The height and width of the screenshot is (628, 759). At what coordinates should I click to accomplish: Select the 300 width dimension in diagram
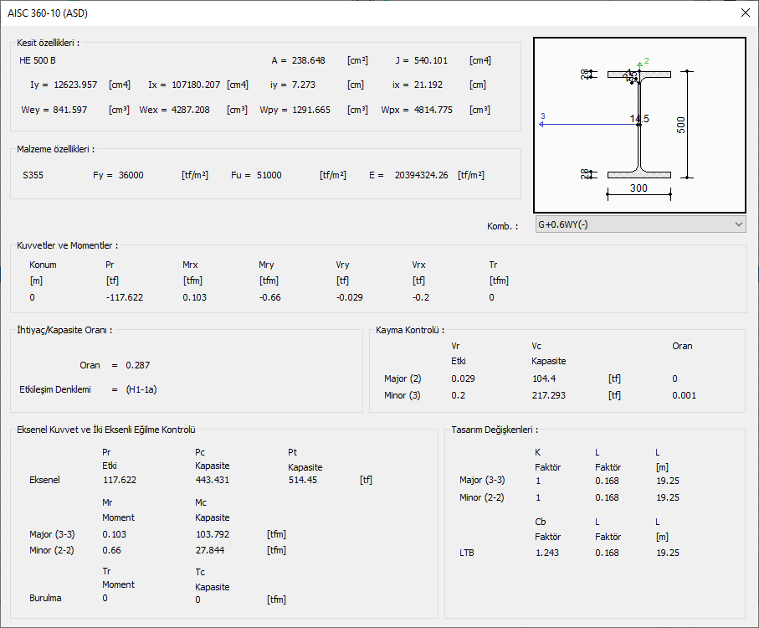click(638, 188)
